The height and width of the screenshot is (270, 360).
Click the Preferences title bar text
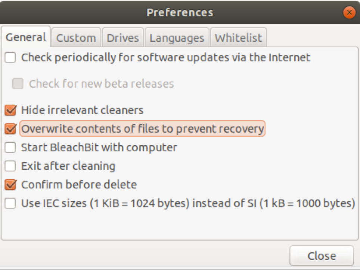click(x=180, y=13)
